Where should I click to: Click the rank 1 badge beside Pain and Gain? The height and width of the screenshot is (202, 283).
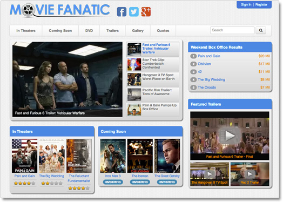(x=193, y=56)
